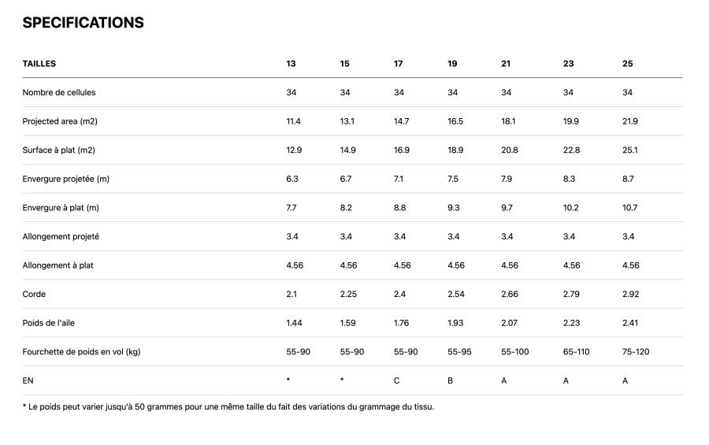Select Envergure à plat value 10.7
The height and width of the screenshot is (445, 709).
pos(629,208)
